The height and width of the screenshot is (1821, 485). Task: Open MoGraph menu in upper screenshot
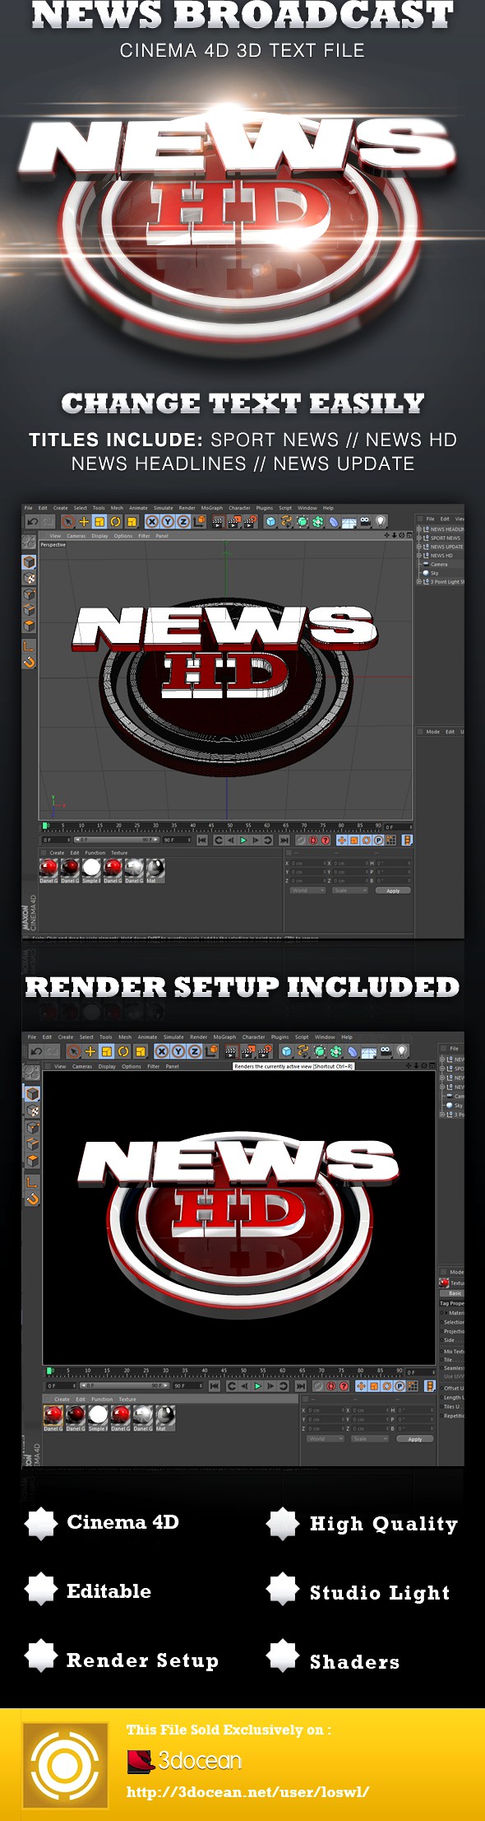pyautogui.click(x=212, y=508)
